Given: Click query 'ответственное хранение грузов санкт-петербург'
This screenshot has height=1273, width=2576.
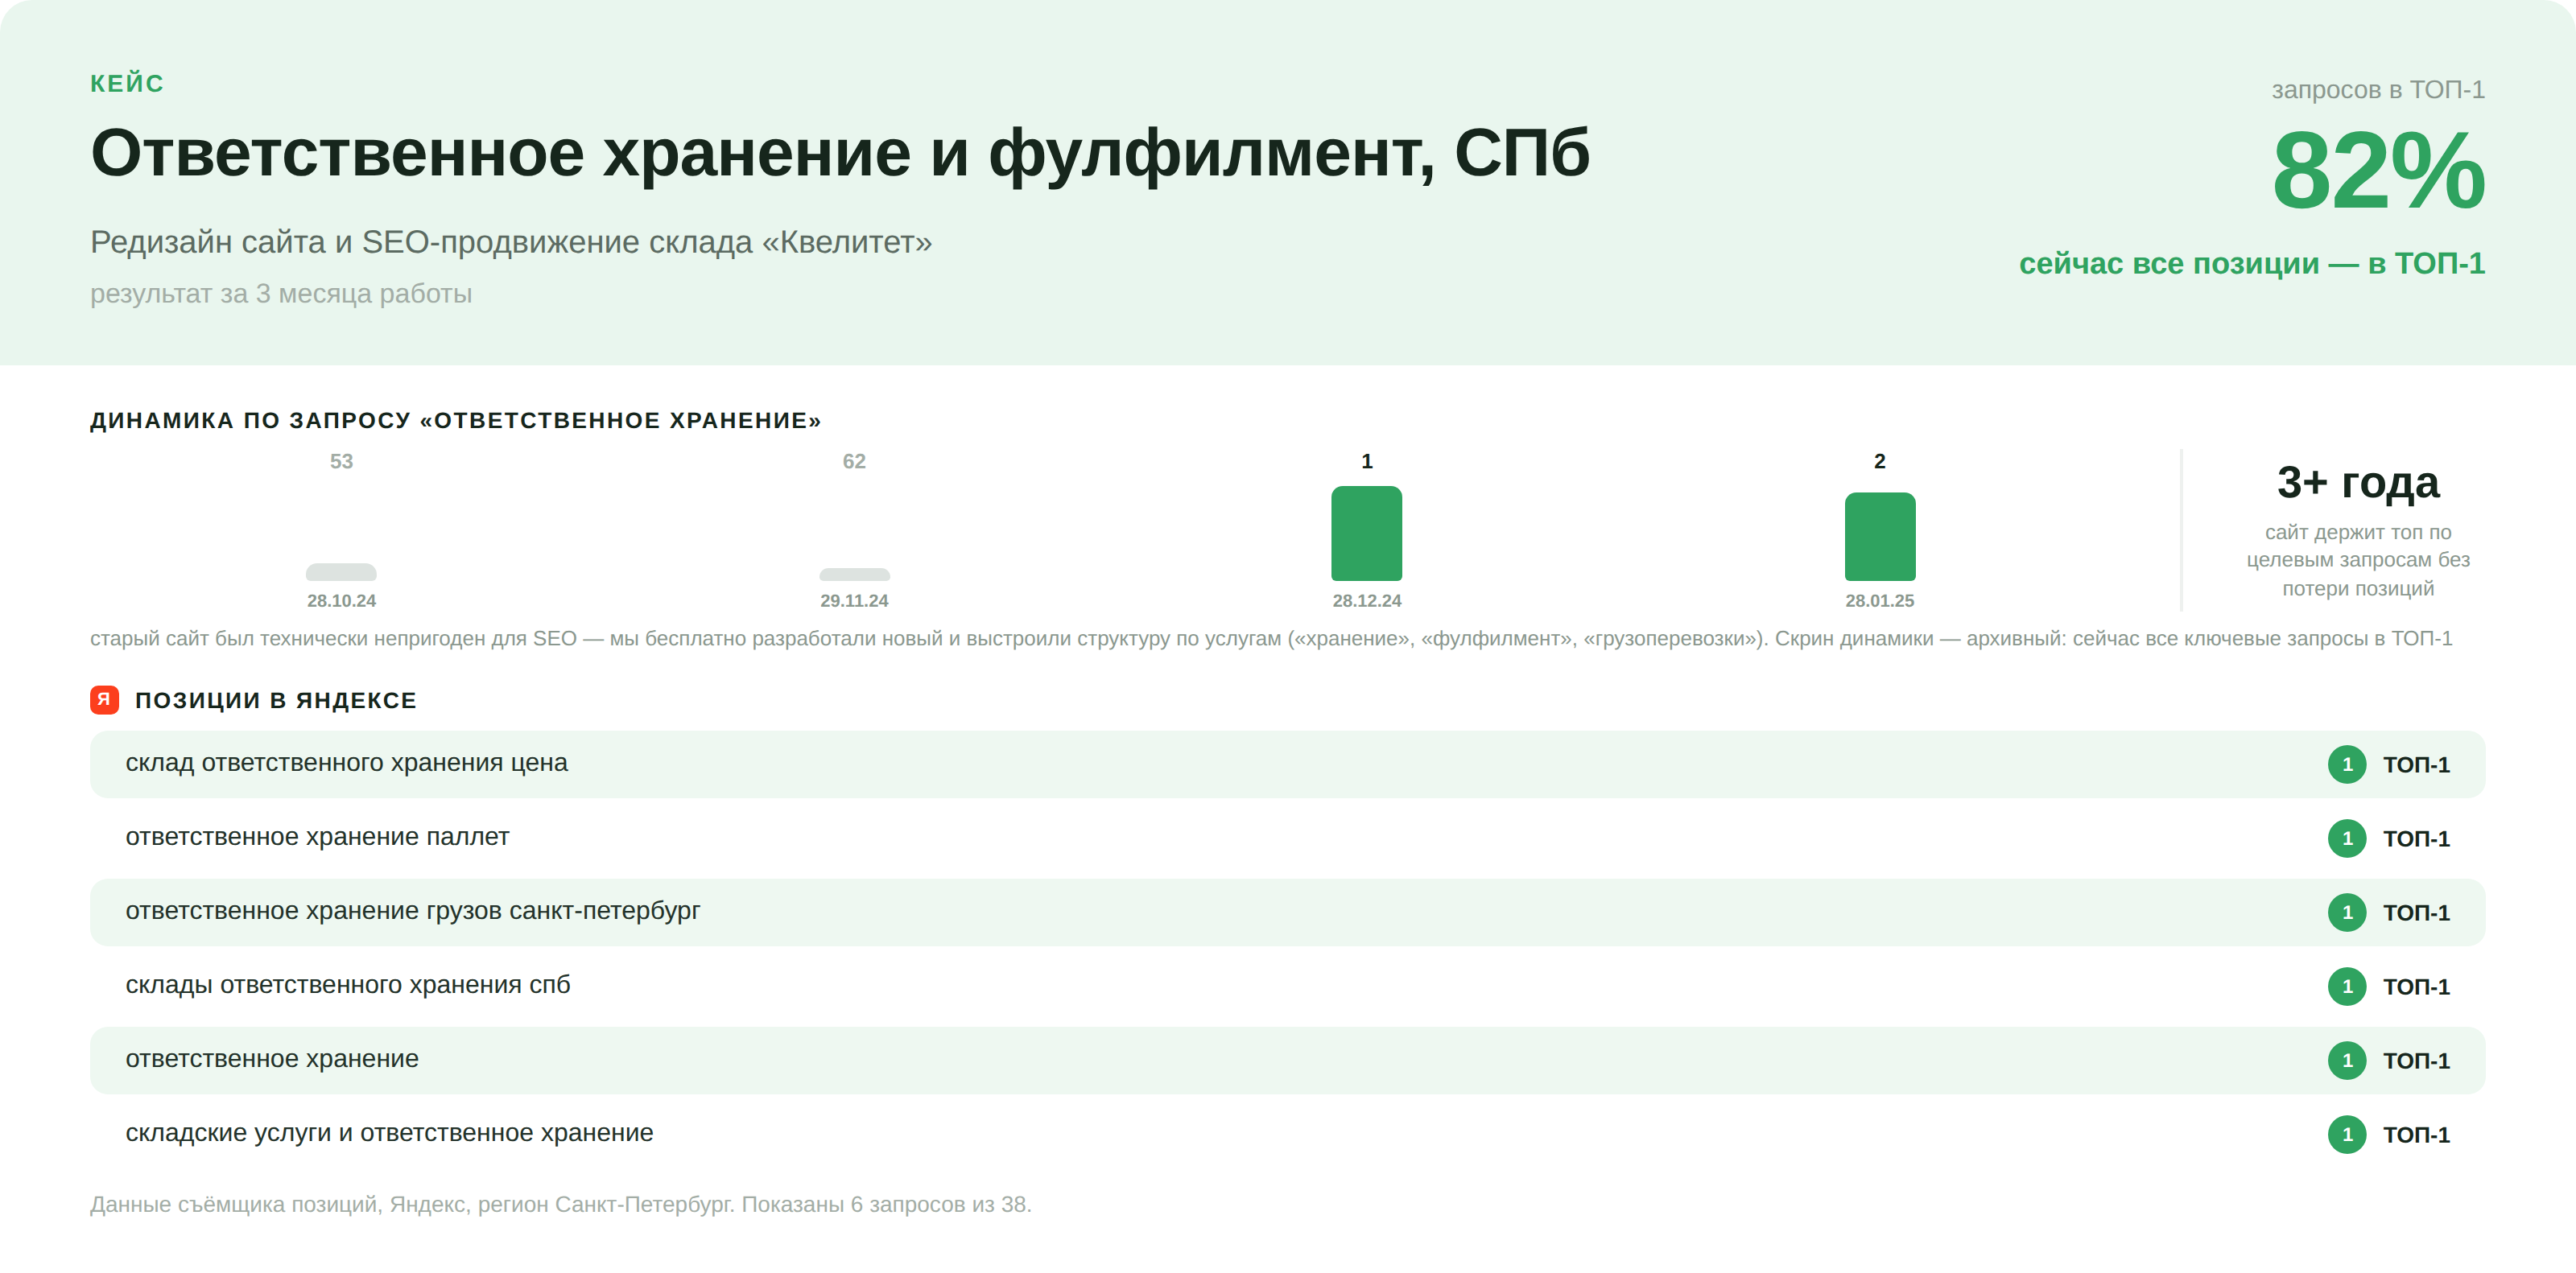Looking at the screenshot, I should (413, 911).
